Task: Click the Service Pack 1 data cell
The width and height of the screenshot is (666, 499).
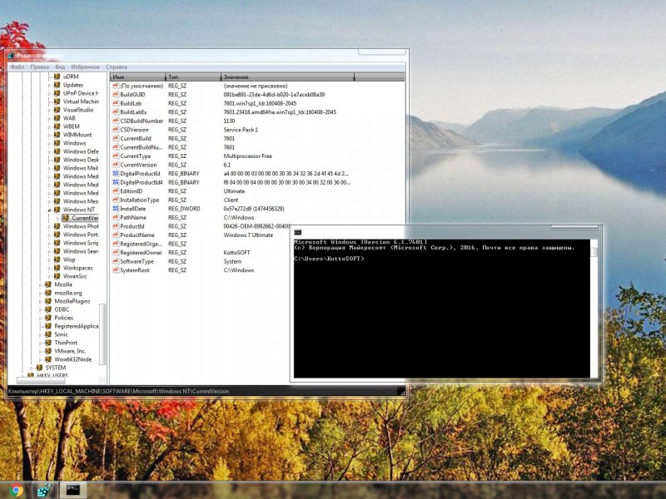Action: 241,130
